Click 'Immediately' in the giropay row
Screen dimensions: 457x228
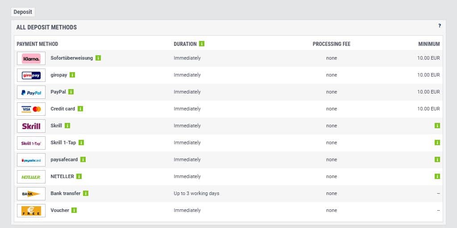coord(187,75)
